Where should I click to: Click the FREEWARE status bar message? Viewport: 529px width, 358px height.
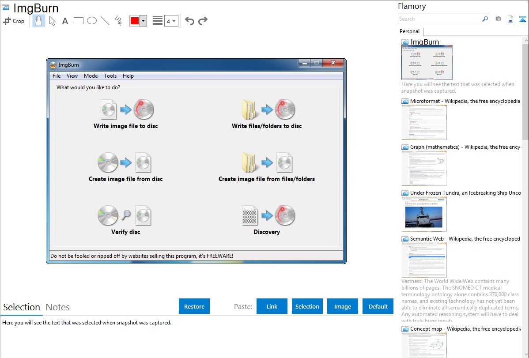pyautogui.click(x=142, y=256)
